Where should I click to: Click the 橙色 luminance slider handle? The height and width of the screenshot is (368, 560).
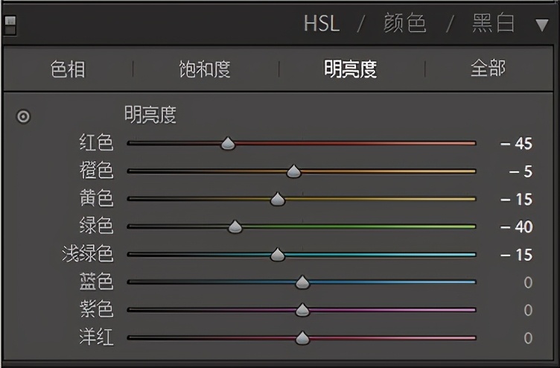point(294,172)
